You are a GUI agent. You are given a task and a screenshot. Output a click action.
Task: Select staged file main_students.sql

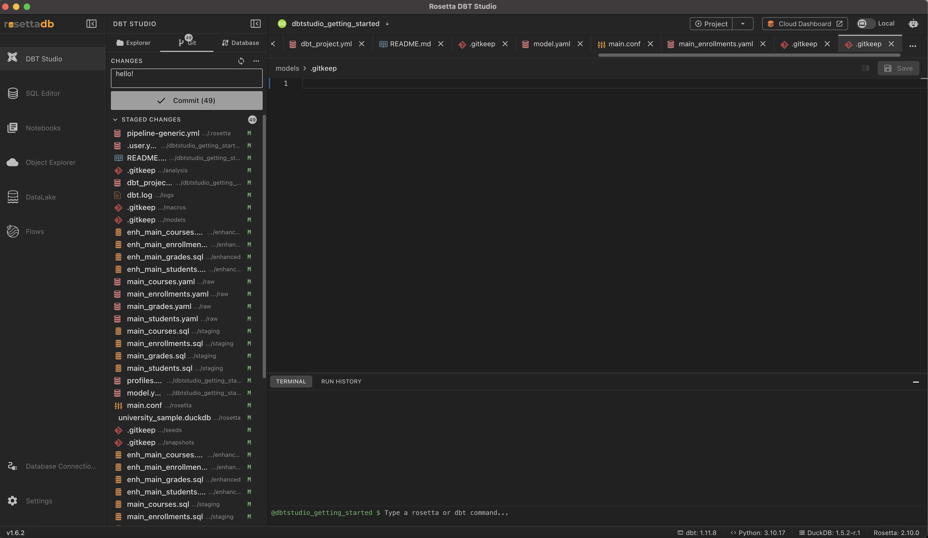tap(184, 368)
